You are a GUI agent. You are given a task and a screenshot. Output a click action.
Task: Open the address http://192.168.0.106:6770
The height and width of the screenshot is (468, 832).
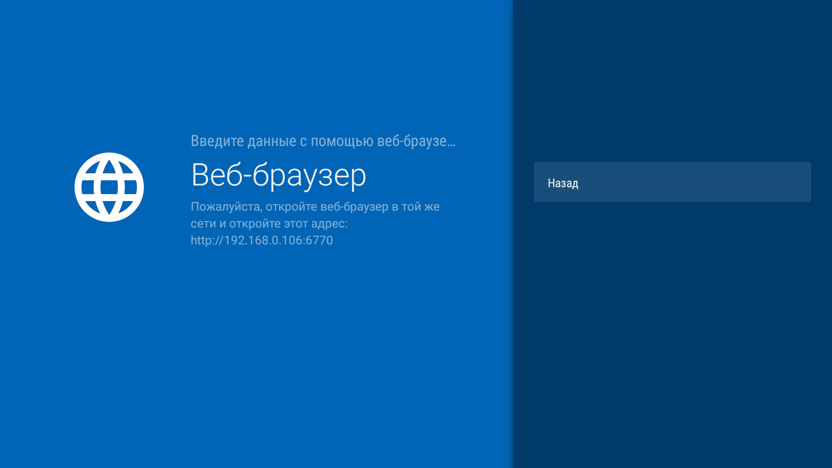[x=261, y=240]
